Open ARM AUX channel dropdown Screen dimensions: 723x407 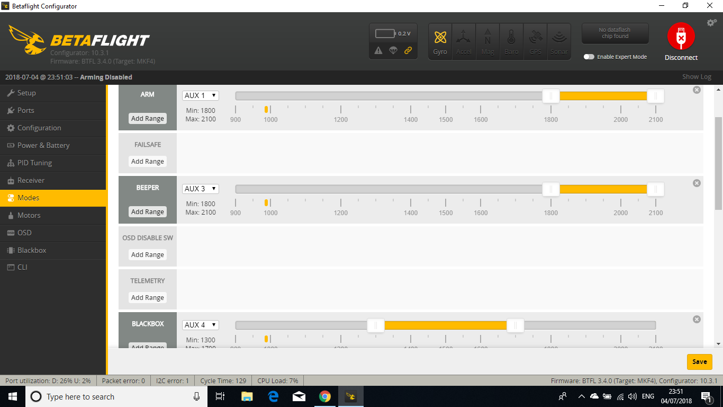click(x=201, y=95)
